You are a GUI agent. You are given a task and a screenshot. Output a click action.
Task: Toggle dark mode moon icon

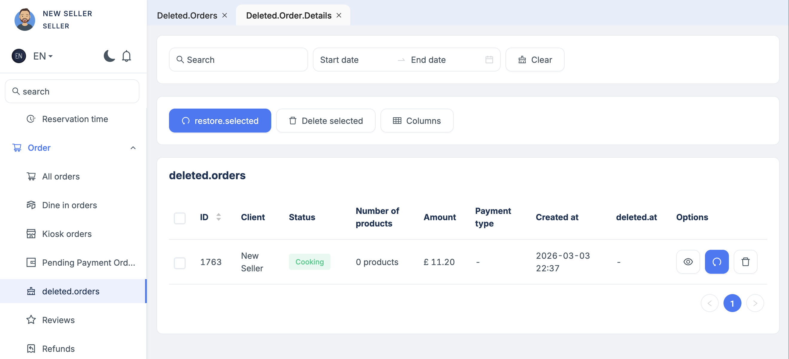click(x=109, y=56)
